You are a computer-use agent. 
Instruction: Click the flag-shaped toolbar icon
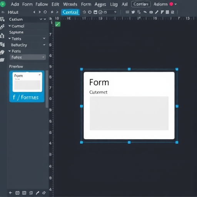click(x=162, y=12)
